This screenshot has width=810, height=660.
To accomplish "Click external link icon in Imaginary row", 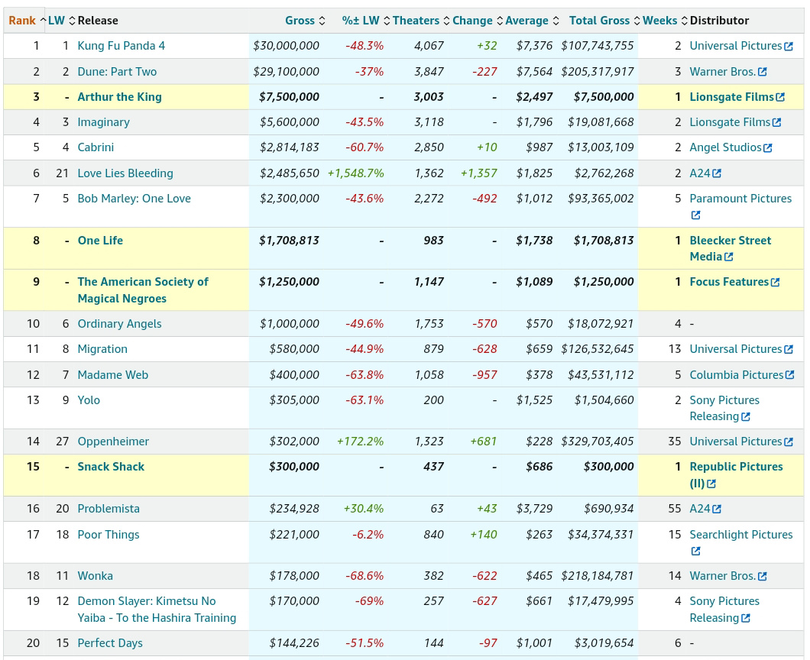I will (776, 122).
